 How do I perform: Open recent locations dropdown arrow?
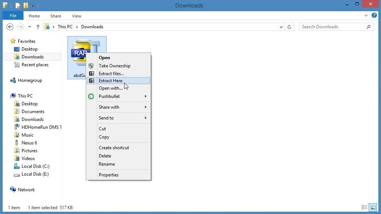coord(29,27)
